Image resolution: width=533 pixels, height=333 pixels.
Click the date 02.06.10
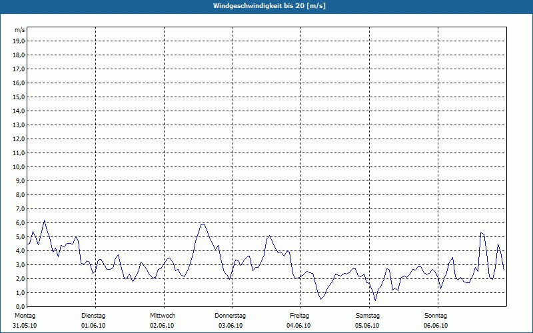[x=162, y=326]
